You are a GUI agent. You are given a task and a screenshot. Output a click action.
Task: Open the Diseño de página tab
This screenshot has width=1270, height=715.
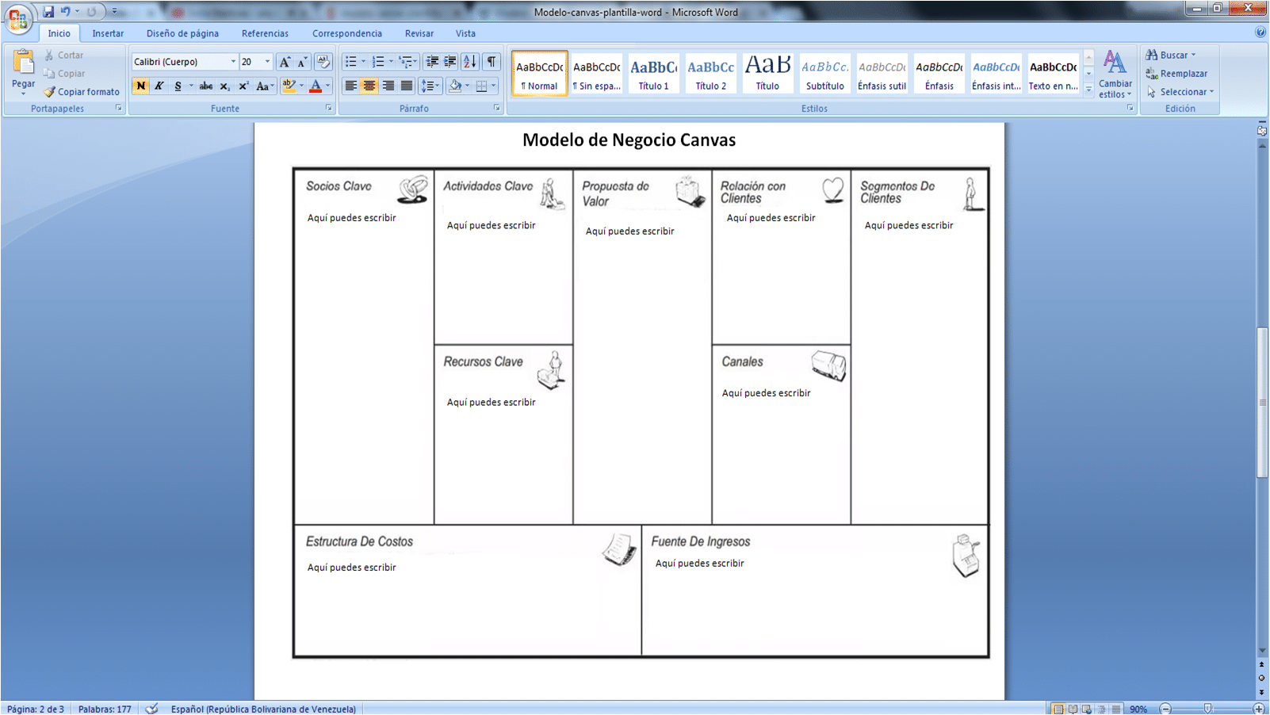pyautogui.click(x=182, y=33)
